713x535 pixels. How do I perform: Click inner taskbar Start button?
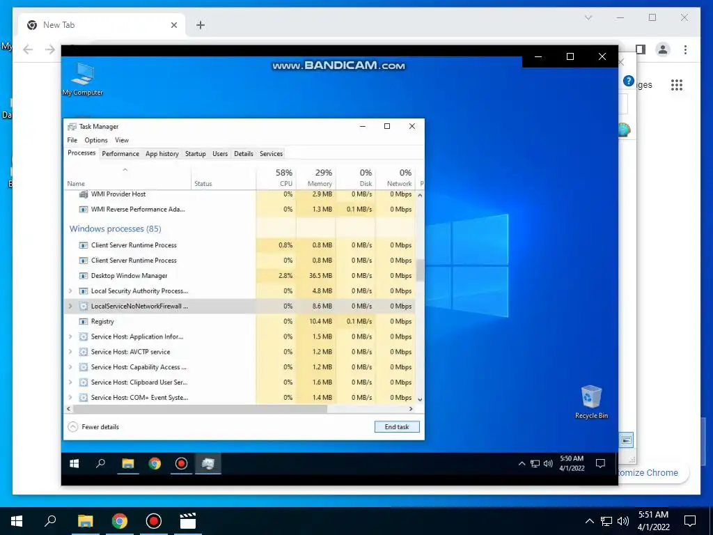click(74, 463)
